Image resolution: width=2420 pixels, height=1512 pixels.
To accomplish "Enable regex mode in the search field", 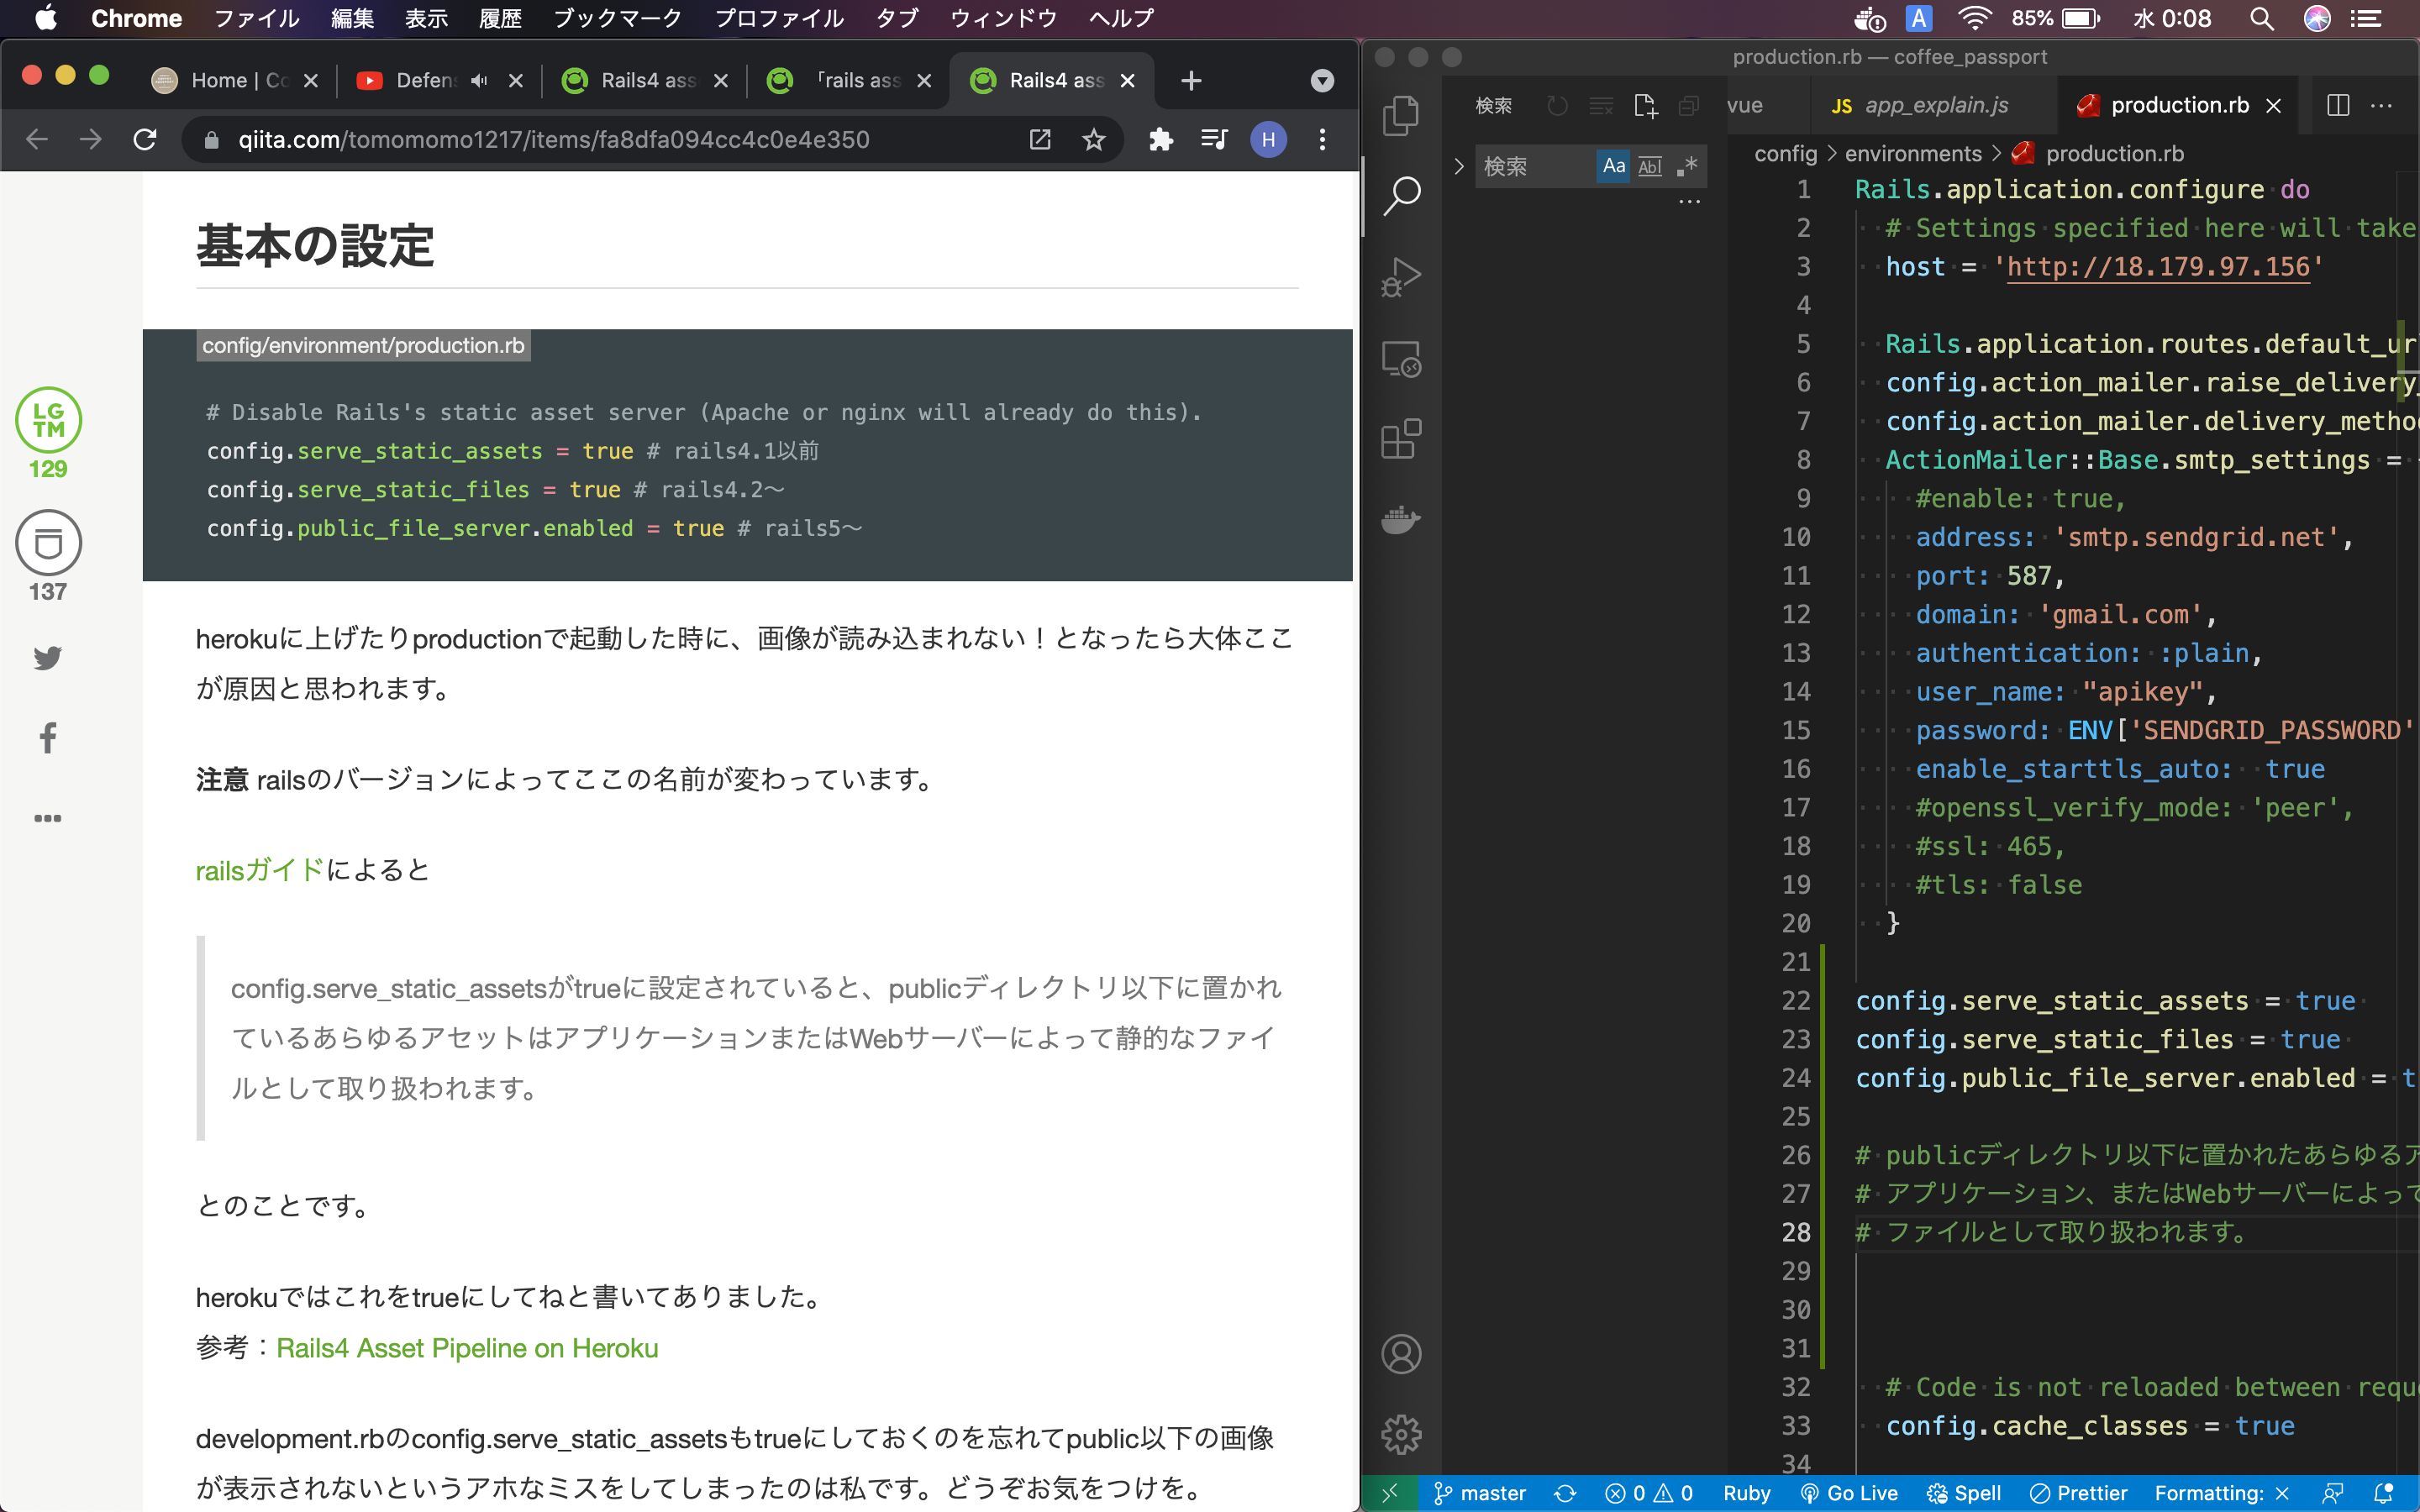I will pos(1688,166).
